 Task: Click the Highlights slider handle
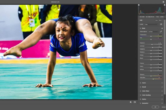coord(151,50)
